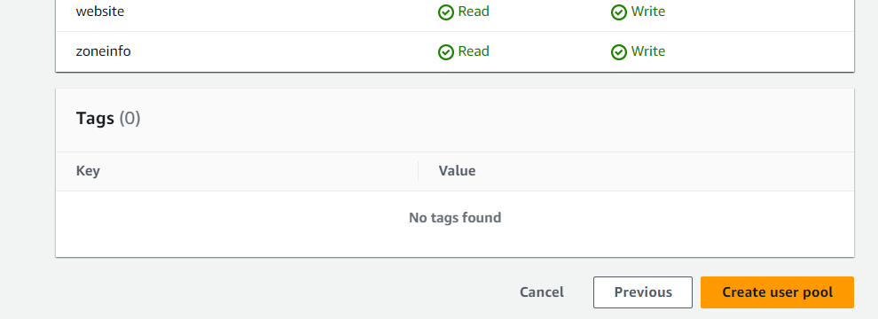
Task: Select the zoneinfo attribute name
Action: 104,51
